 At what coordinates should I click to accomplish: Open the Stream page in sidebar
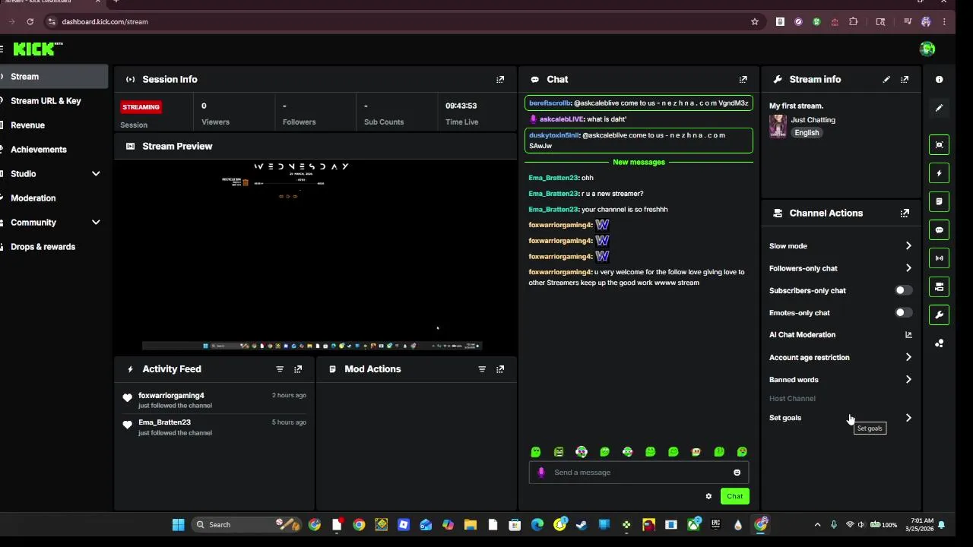53,77
